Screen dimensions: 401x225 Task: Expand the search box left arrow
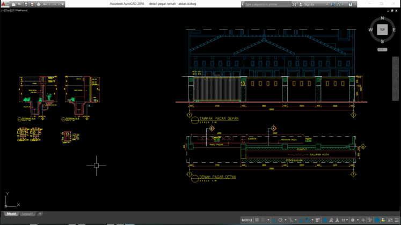[243, 4]
